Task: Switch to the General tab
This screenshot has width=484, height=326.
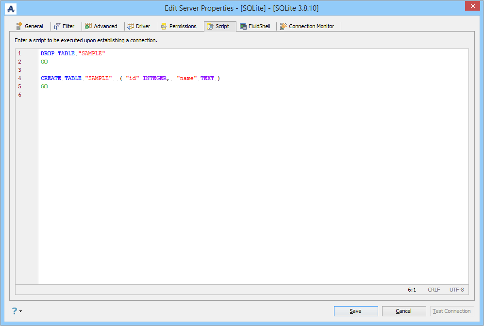Action: tap(30, 26)
